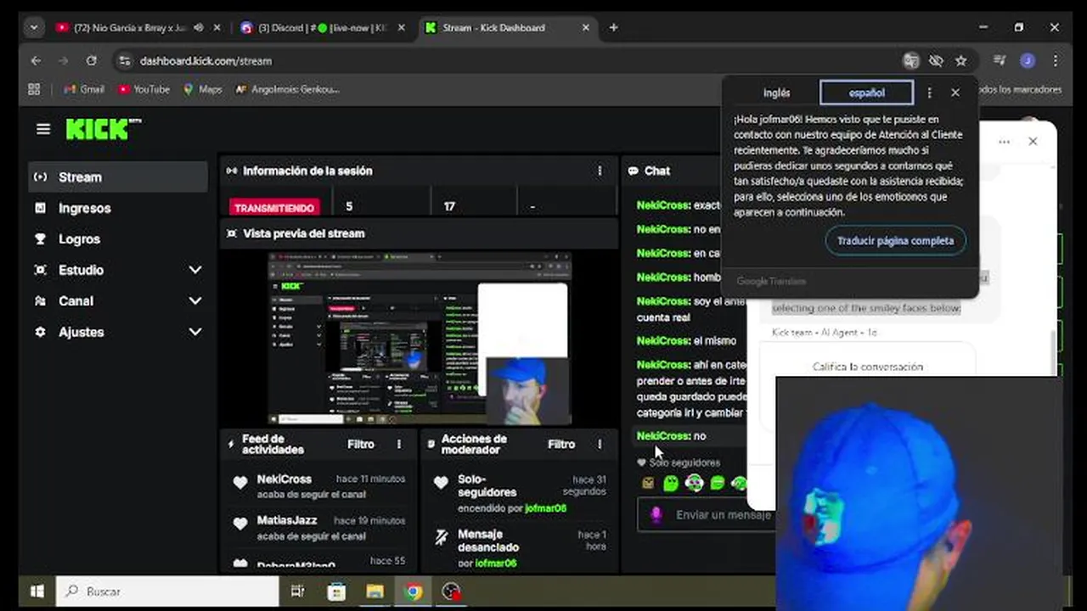Open Filtro in Acciones de moderador
The width and height of the screenshot is (1087, 611).
(561, 444)
